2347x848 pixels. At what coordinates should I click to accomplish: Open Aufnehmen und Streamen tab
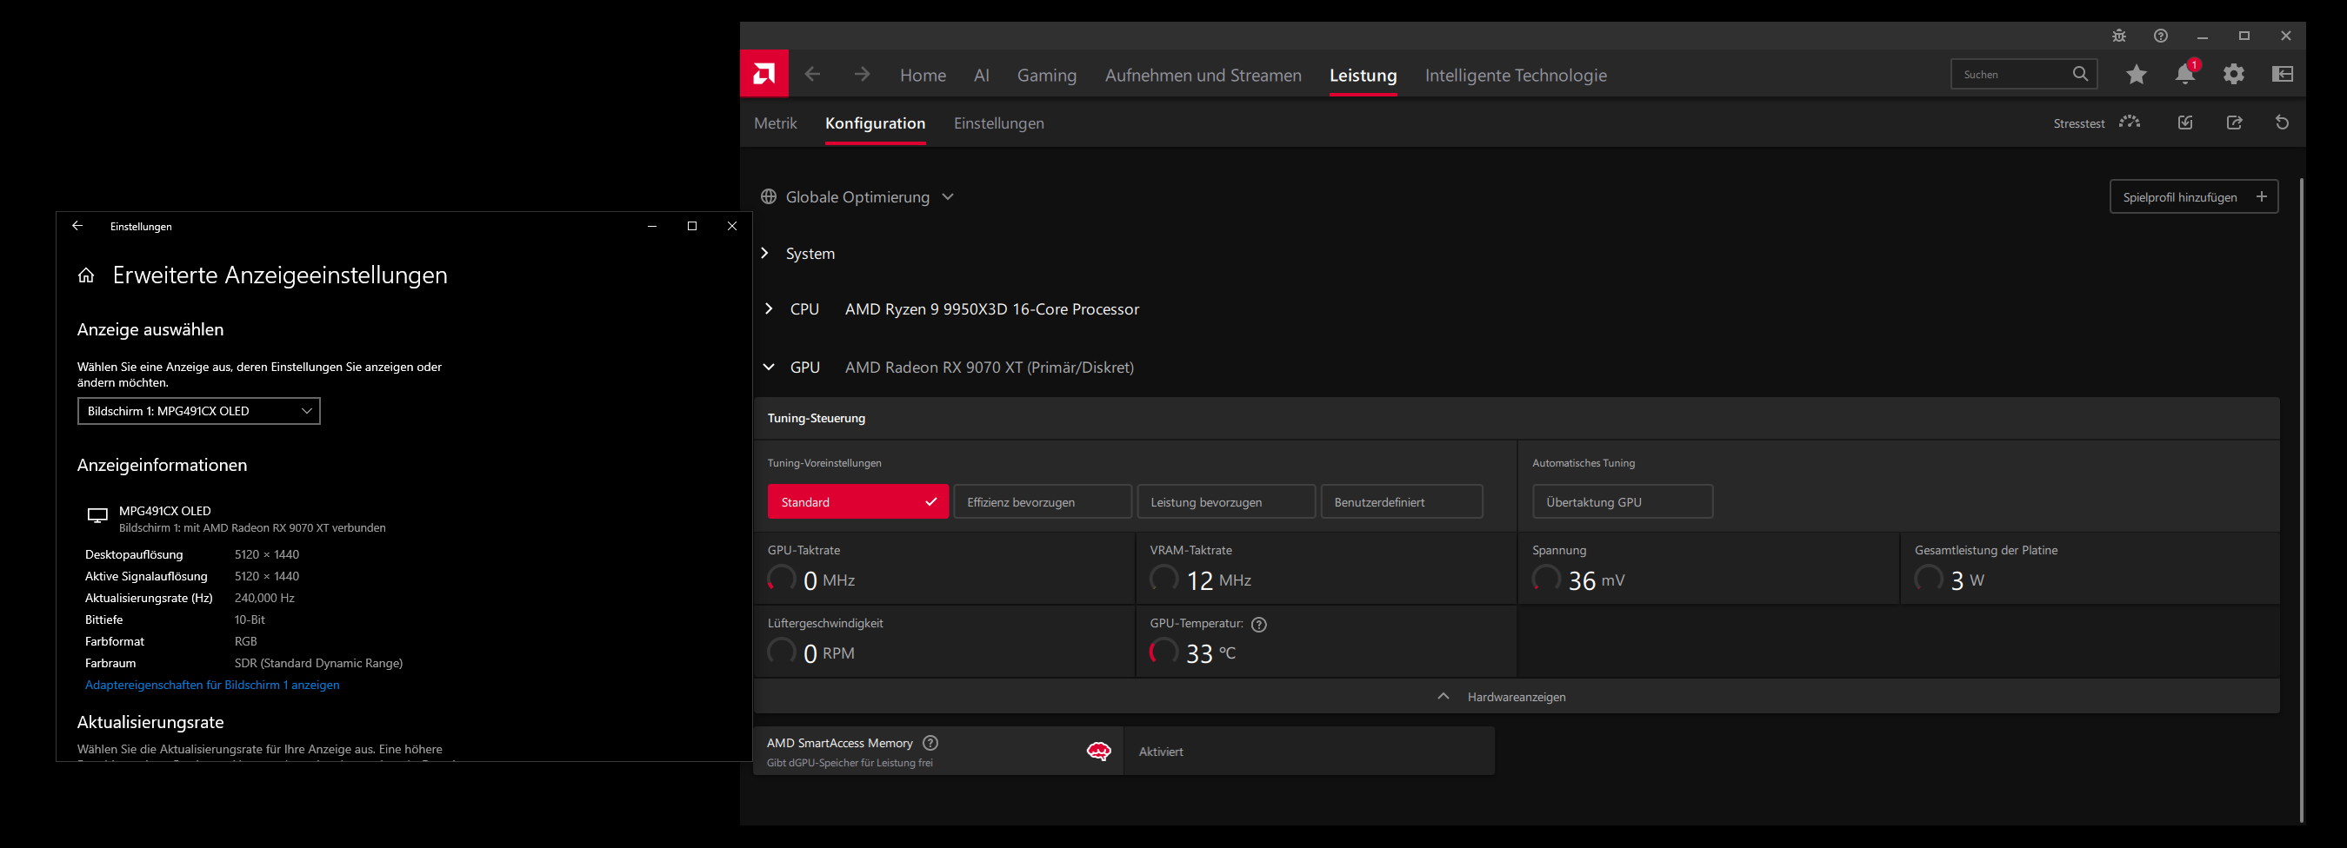1203,76
